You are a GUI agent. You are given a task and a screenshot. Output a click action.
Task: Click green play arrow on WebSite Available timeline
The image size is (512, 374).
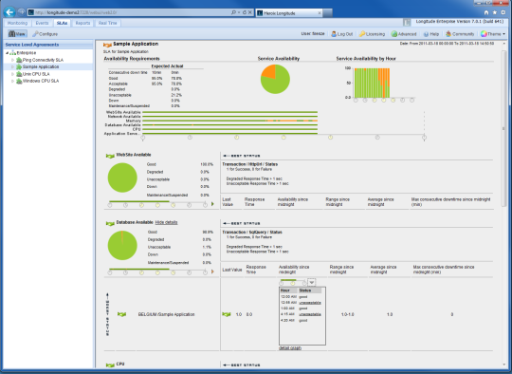pyautogui.click(x=212, y=204)
